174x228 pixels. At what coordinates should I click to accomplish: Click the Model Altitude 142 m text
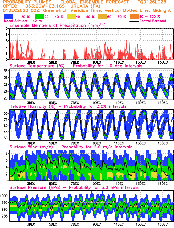coord(23,21)
